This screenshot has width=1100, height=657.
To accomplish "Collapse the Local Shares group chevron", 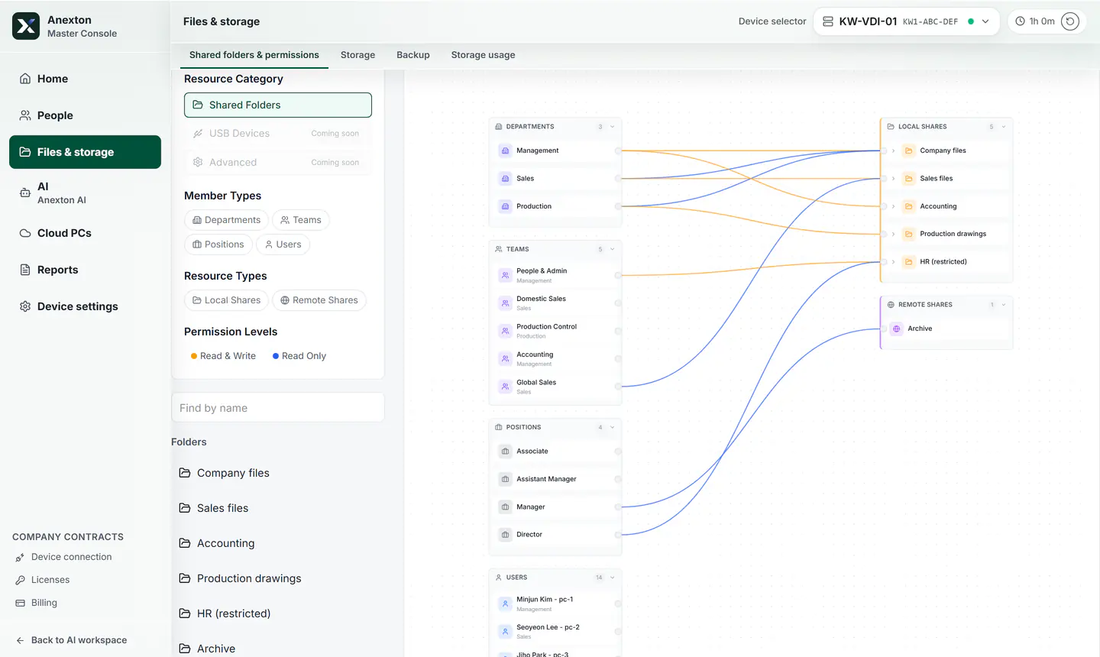I will pyautogui.click(x=1004, y=127).
